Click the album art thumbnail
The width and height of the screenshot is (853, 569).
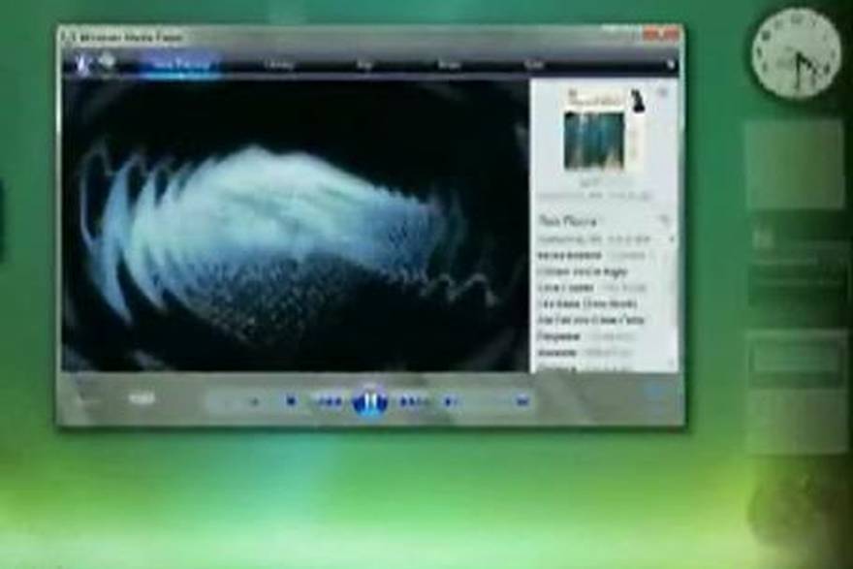pyautogui.click(x=594, y=136)
